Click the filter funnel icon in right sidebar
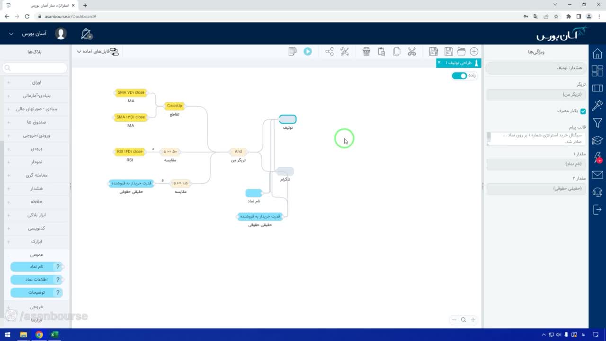The height and width of the screenshot is (341, 606). click(x=597, y=123)
